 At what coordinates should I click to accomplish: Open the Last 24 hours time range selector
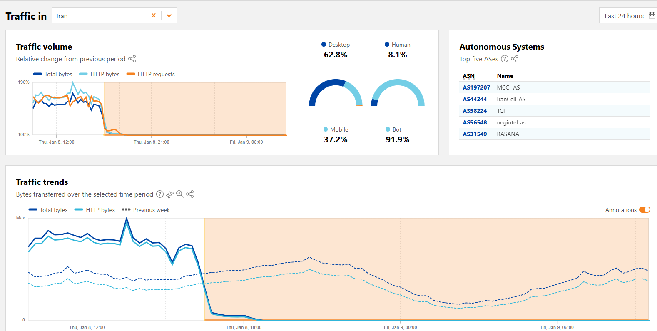[624, 16]
